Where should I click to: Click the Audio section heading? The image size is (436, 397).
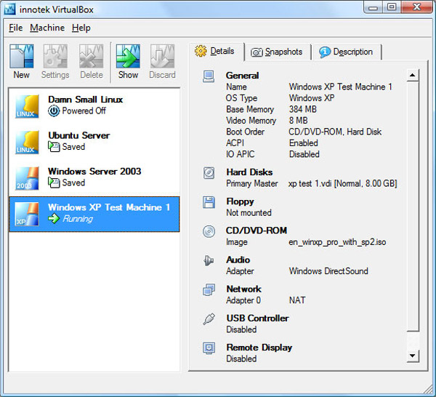click(x=238, y=260)
